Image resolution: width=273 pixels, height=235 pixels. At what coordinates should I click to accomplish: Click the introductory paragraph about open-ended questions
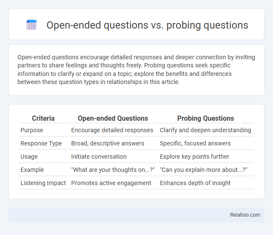click(x=136, y=70)
